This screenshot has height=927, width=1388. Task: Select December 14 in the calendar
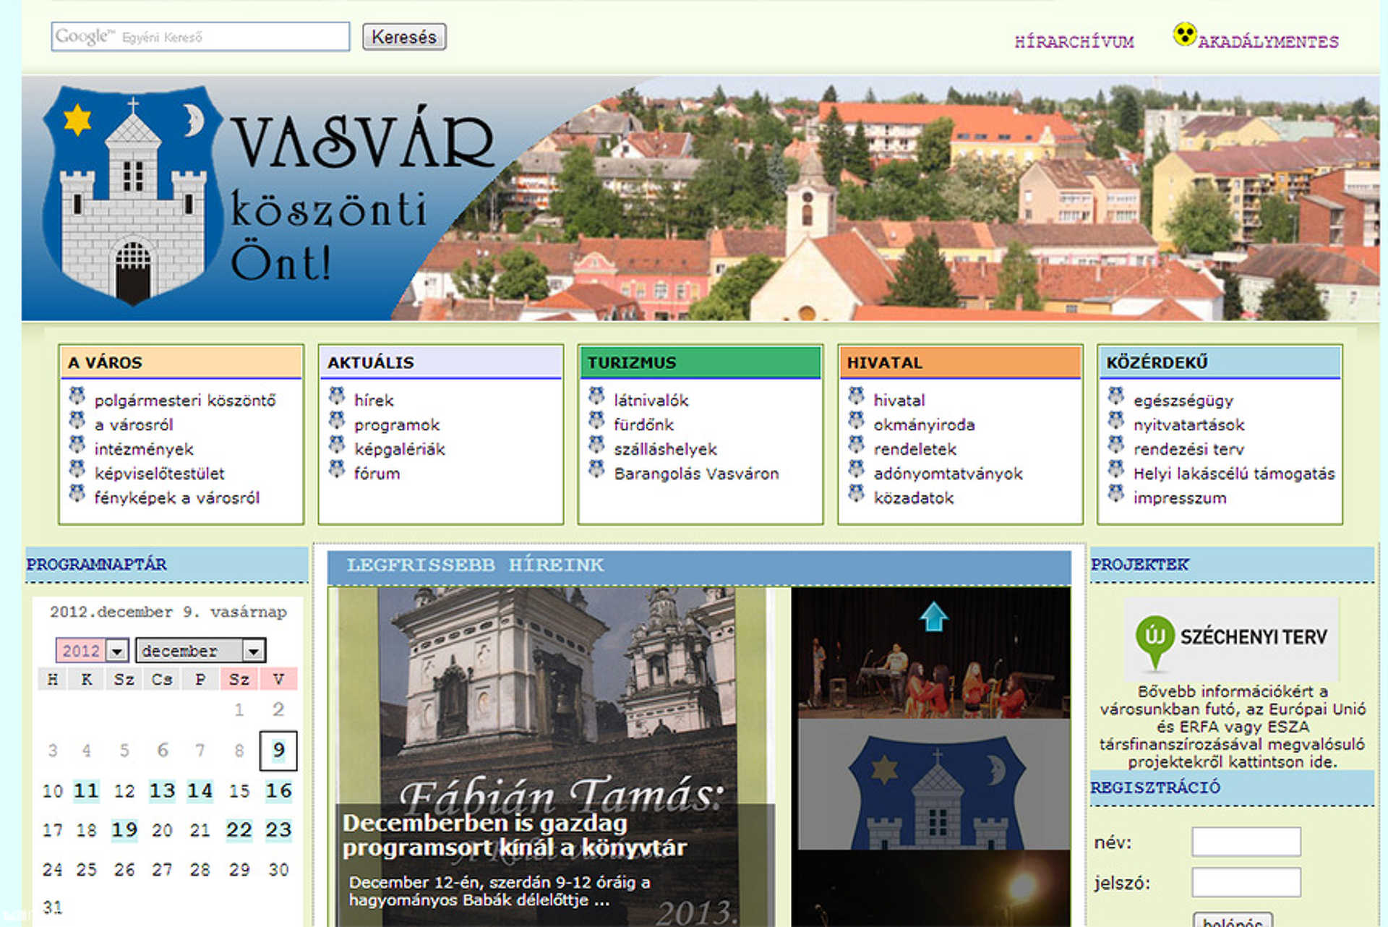[x=200, y=791]
